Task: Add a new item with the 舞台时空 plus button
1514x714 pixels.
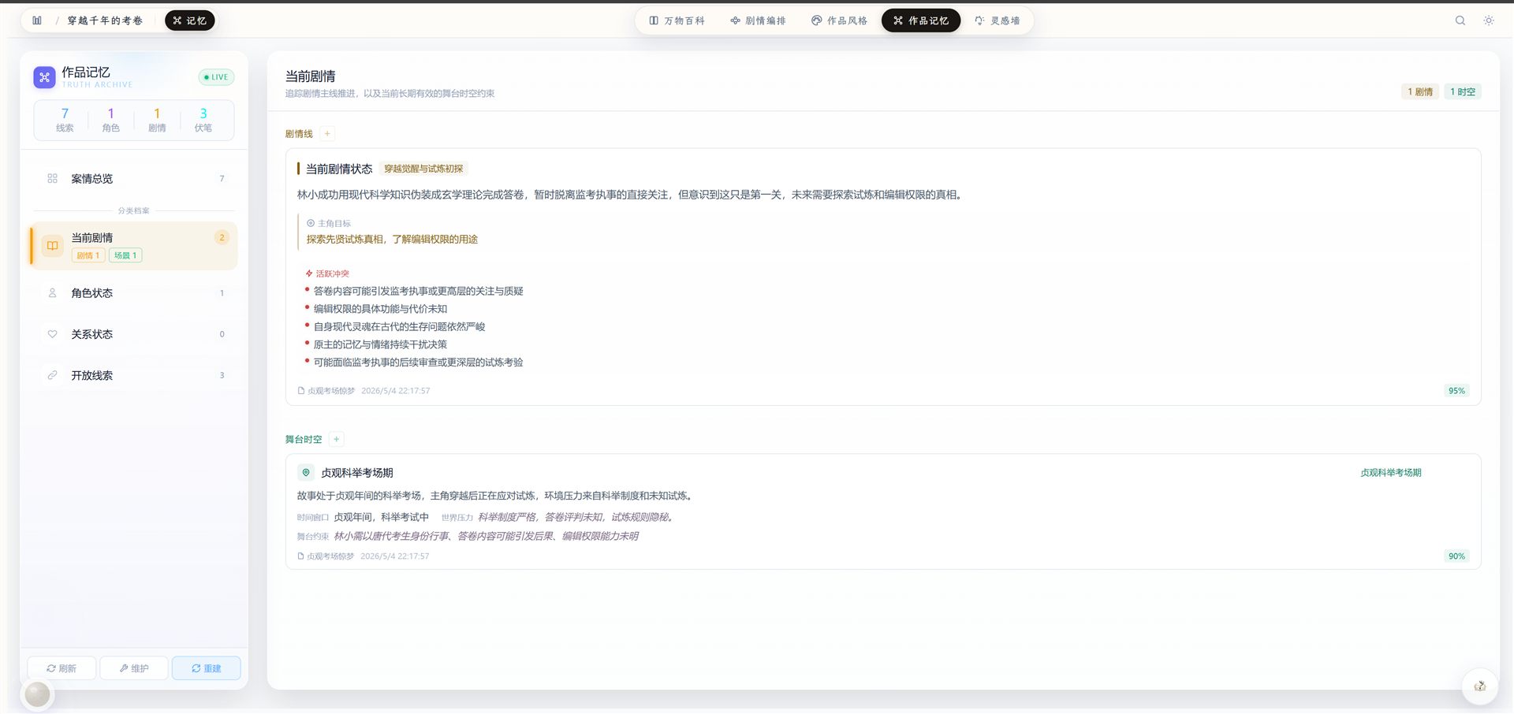Action: point(336,440)
